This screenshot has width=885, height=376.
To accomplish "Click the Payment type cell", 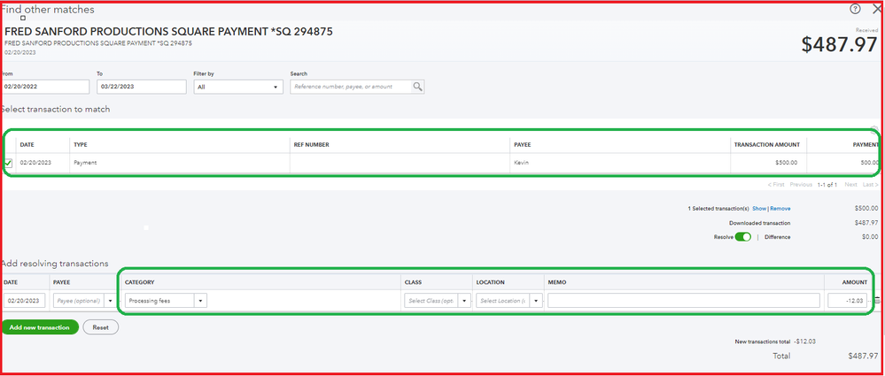I will pyautogui.click(x=85, y=163).
